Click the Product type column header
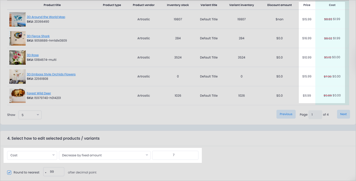 (112, 5)
